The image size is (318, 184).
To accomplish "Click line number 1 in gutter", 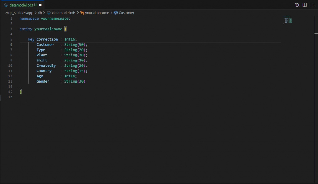I will [x=11, y=18].
